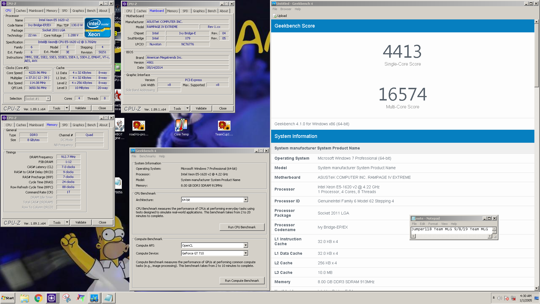Click in the Notepad text Jumper118 Team MLG
This screenshot has width=540, height=304.
pyautogui.click(x=432, y=229)
